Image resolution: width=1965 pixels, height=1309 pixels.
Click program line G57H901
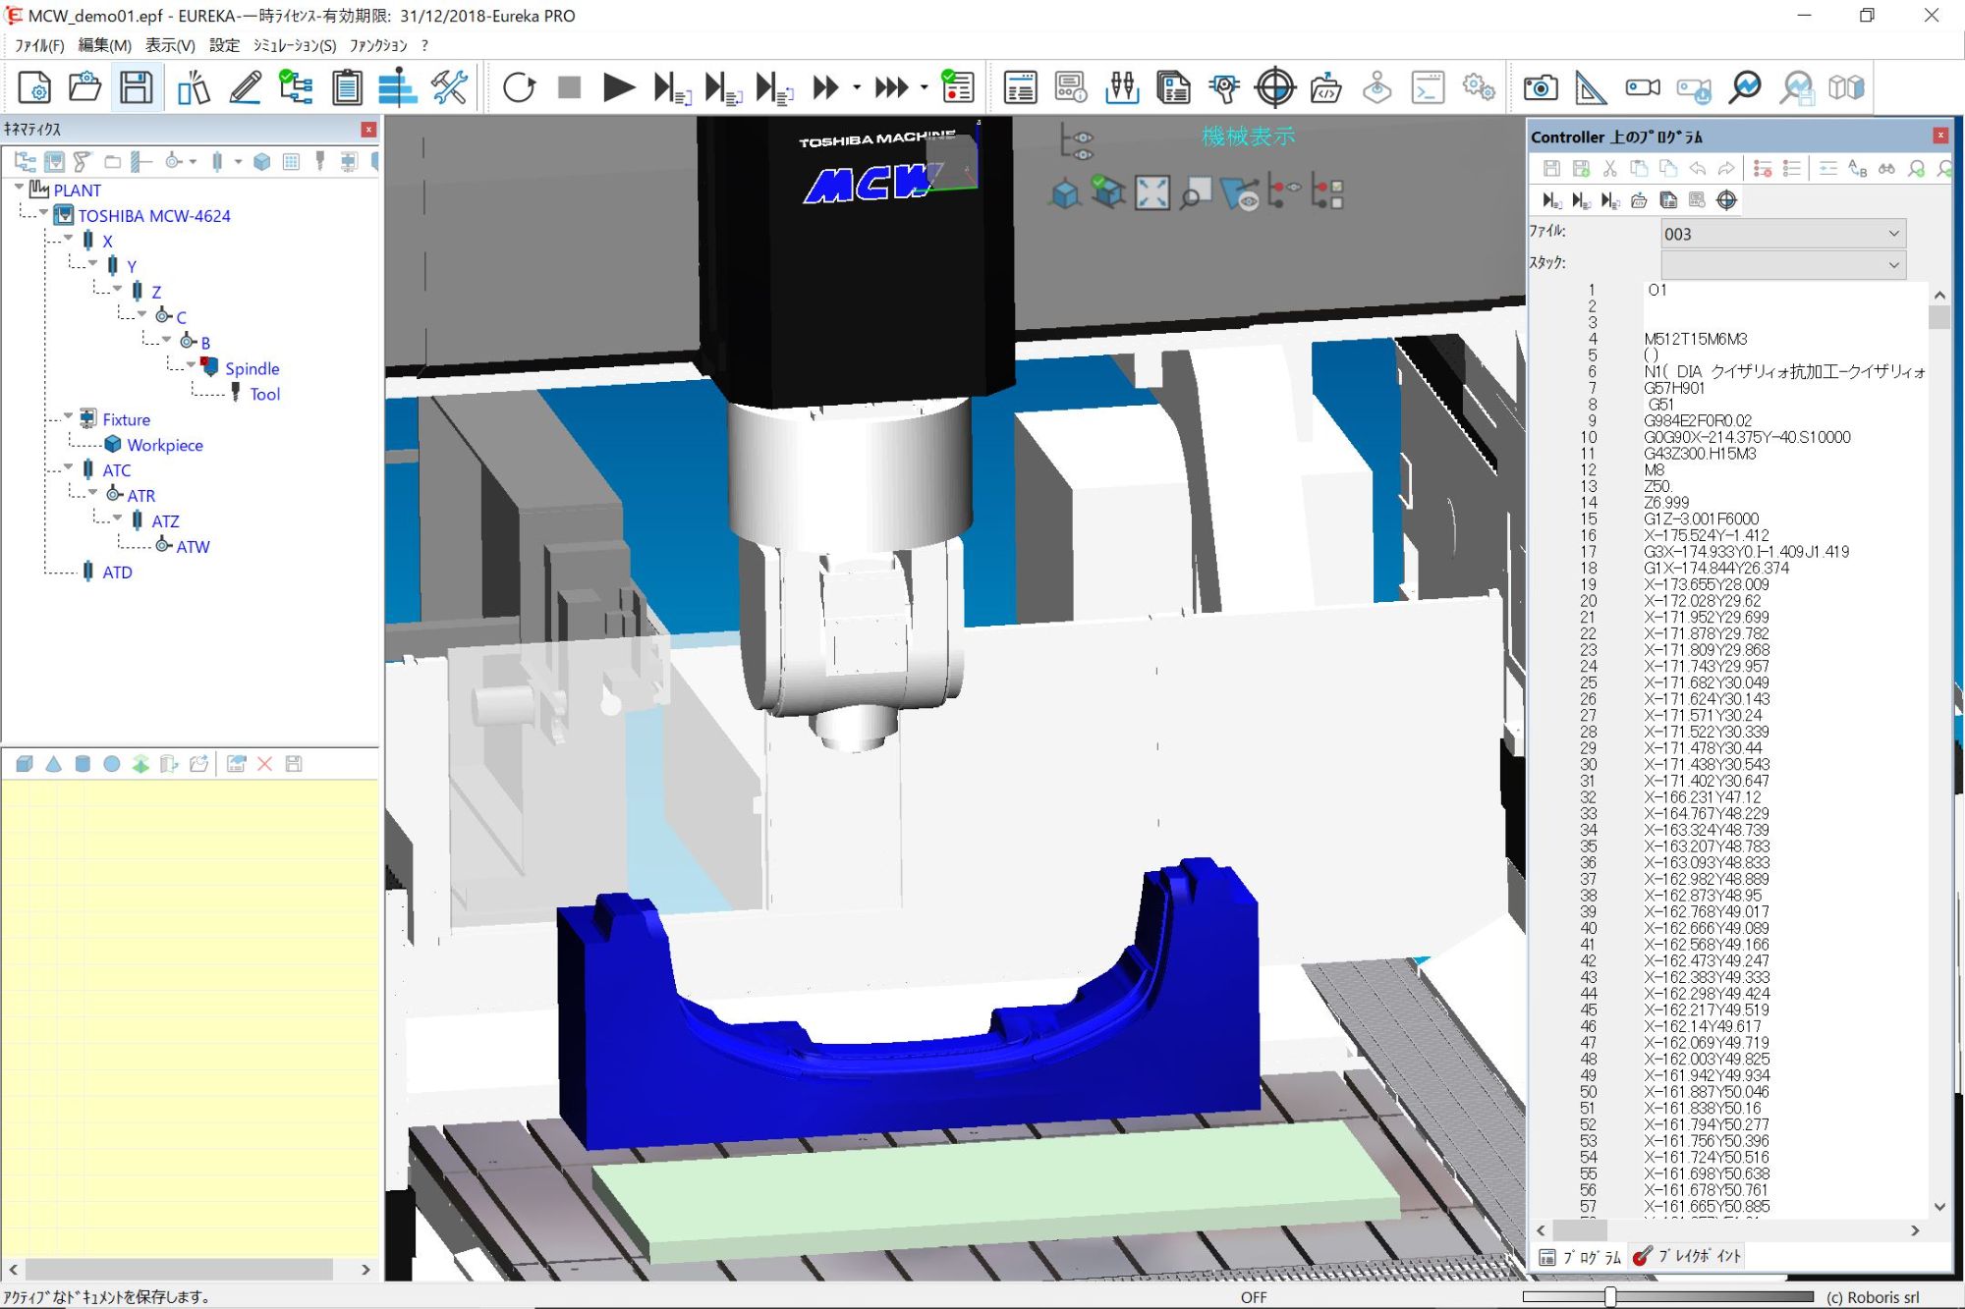1674,388
